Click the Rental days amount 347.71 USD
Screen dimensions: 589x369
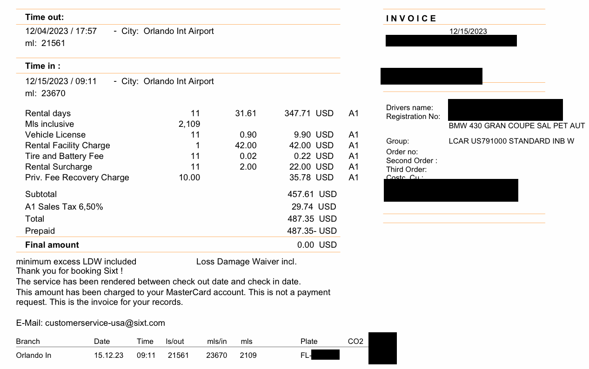308,113
